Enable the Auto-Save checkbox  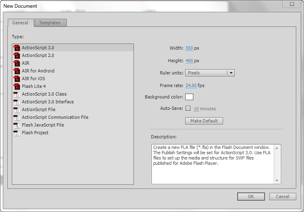pos(188,108)
